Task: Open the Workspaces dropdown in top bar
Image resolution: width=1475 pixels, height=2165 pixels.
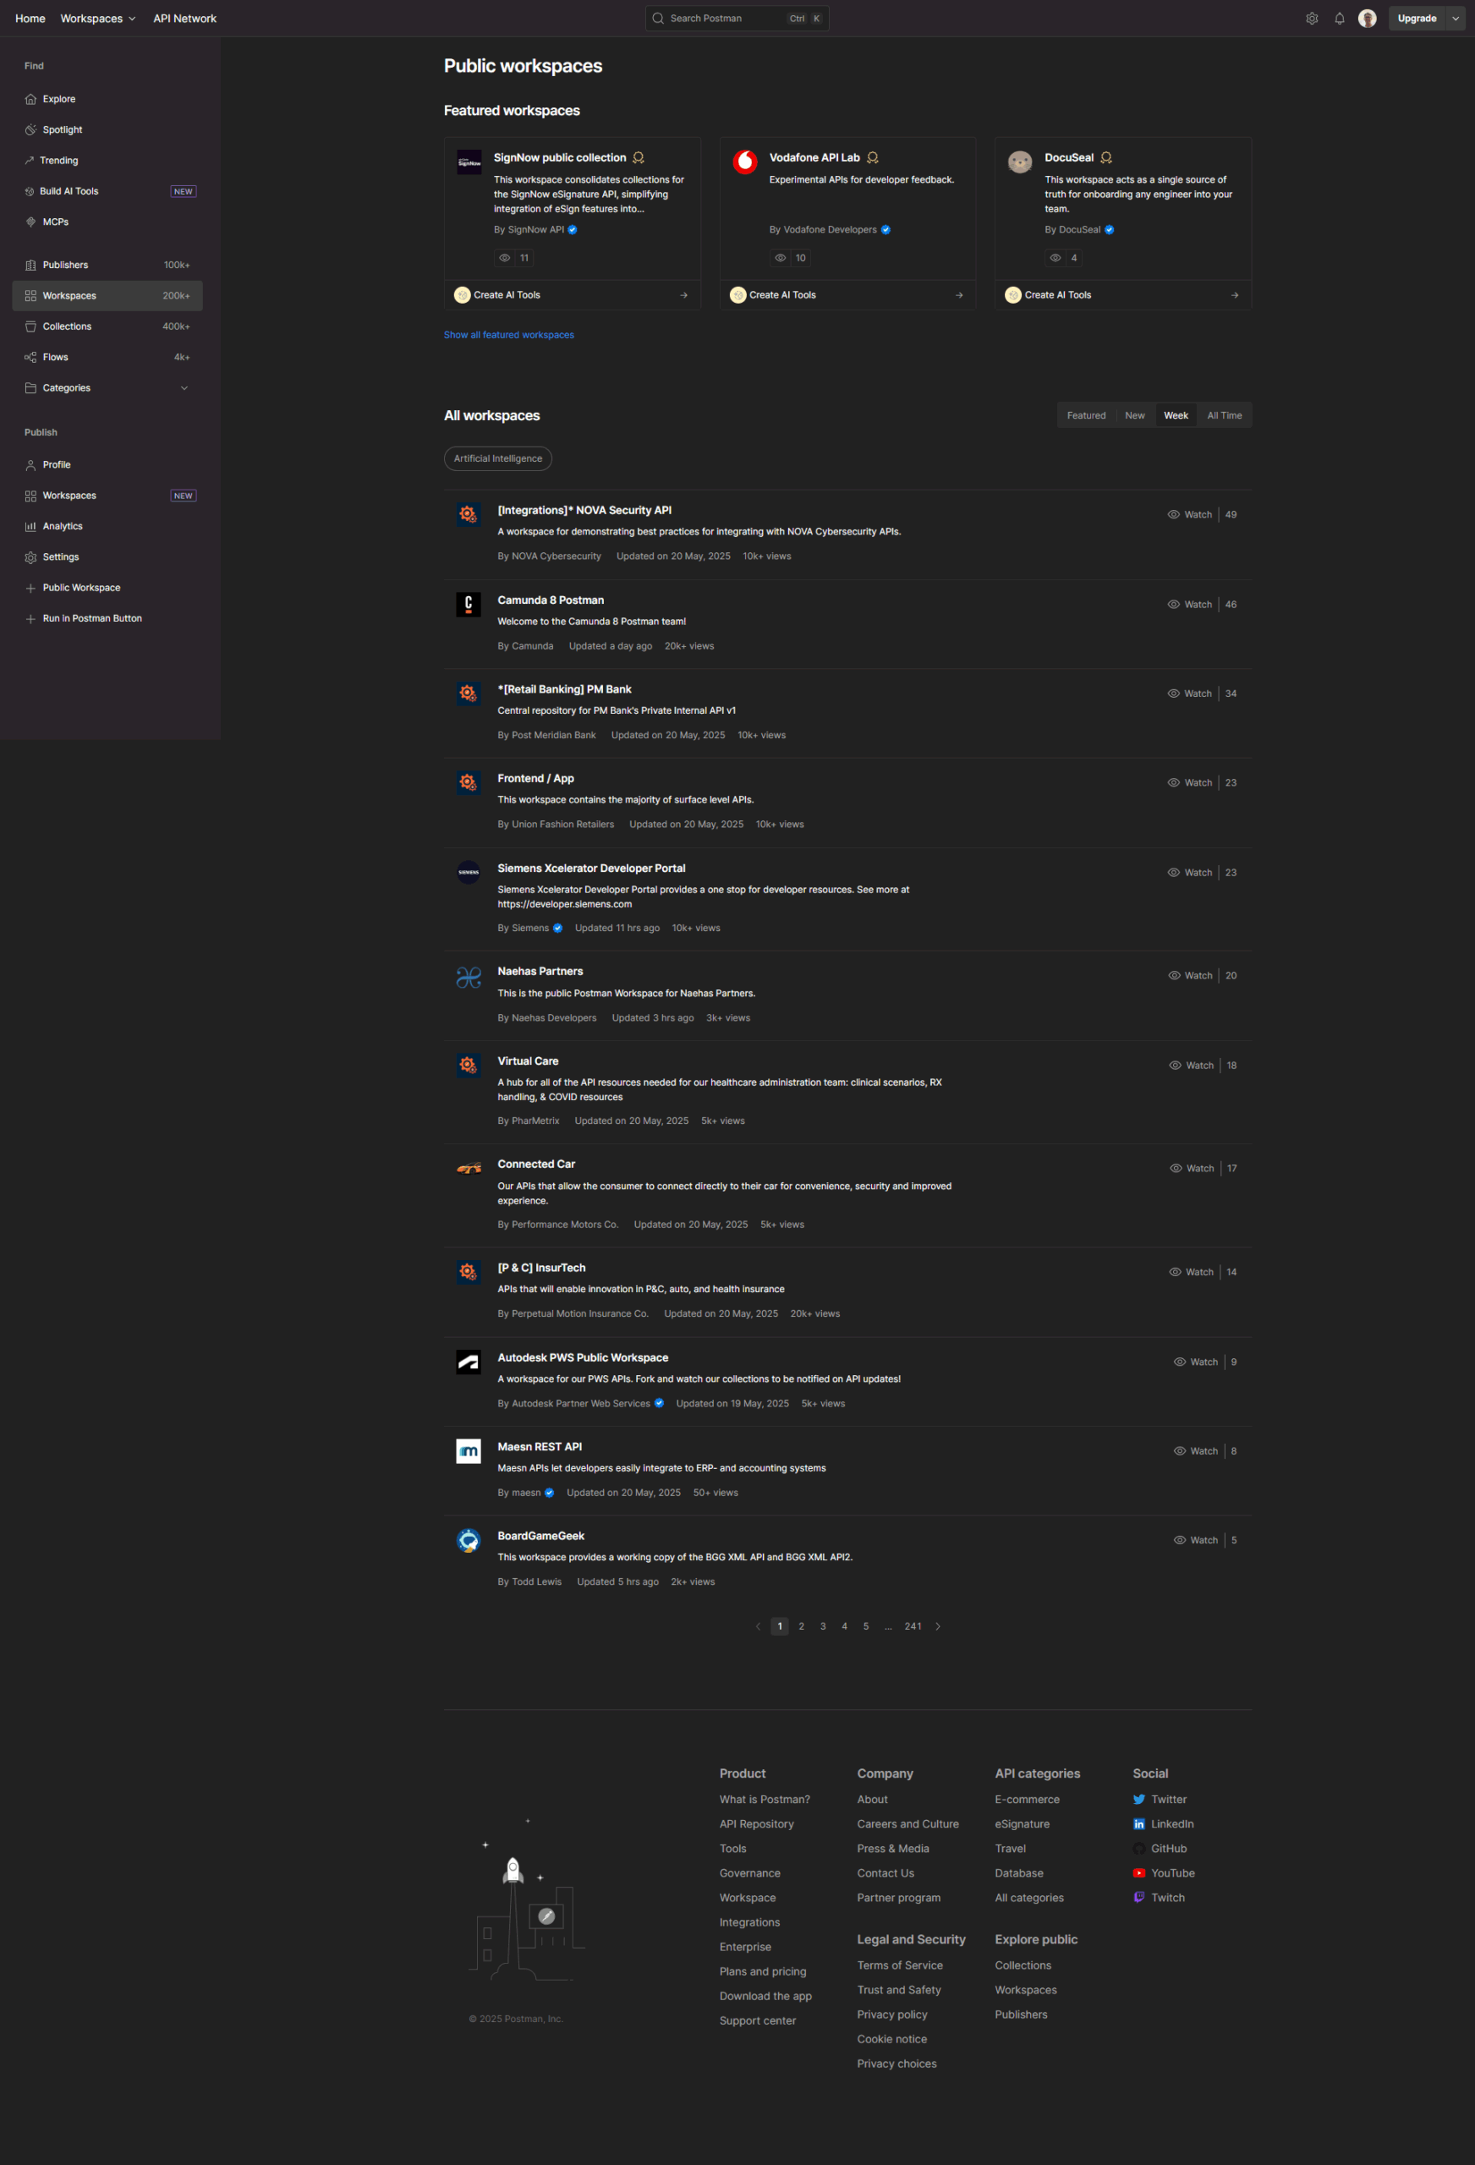Action: pos(98,19)
